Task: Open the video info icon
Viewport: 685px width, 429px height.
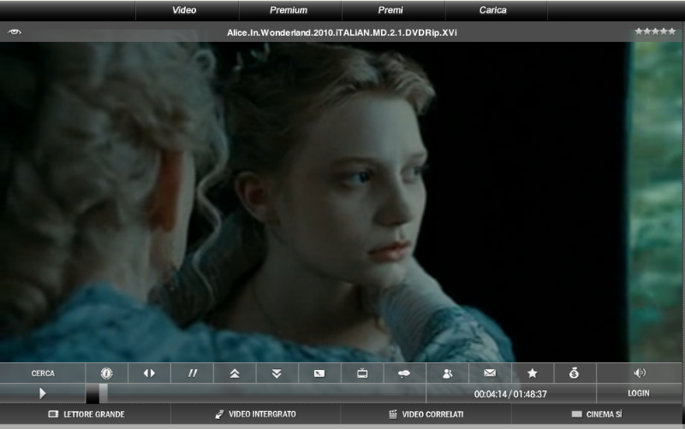Action: tap(106, 373)
